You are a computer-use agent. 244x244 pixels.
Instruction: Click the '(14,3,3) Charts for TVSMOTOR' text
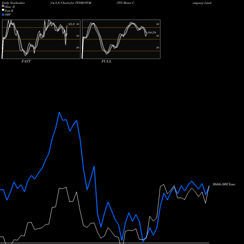[x=71, y=3]
